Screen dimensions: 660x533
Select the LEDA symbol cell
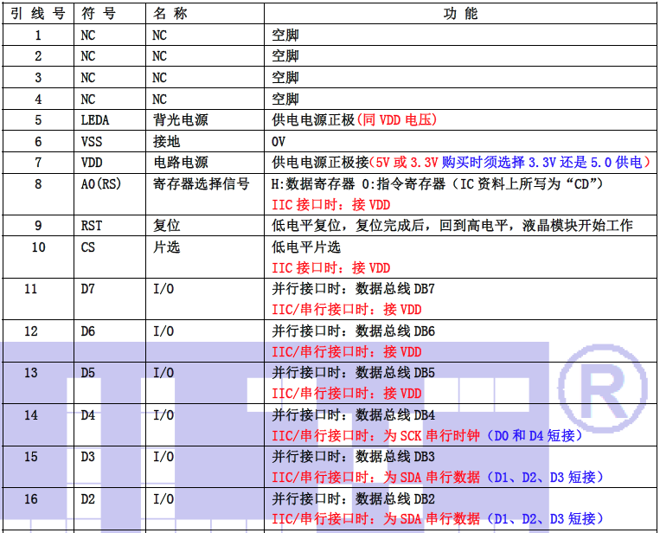(95, 120)
